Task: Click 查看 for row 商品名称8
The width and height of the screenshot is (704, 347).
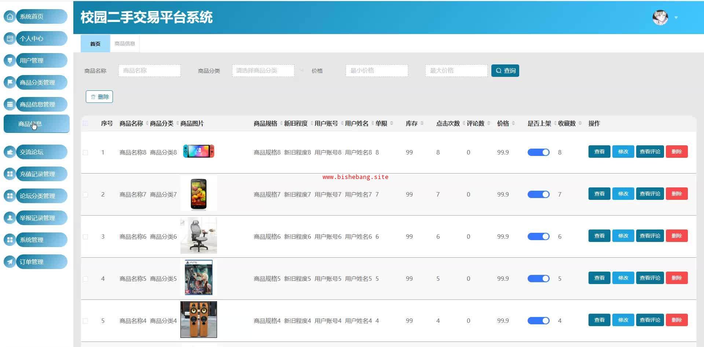Action: pos(599,152)
